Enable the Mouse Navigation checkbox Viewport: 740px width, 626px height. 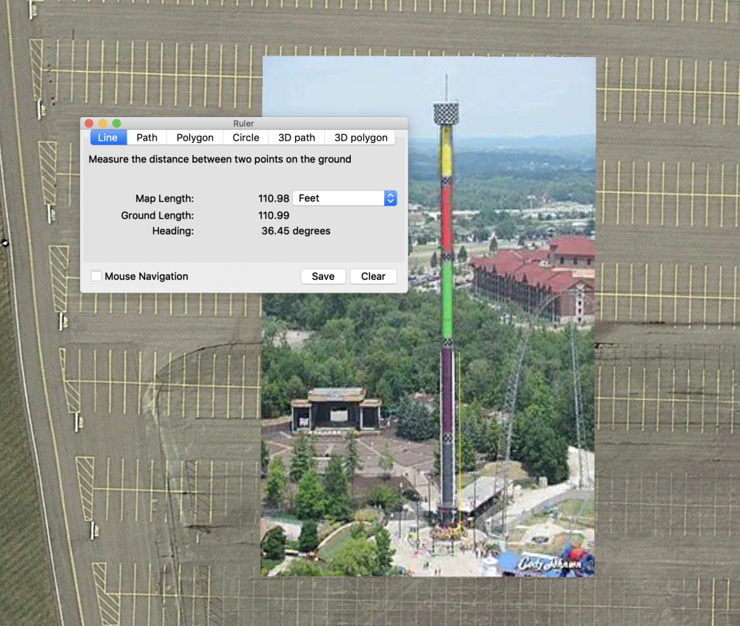[96, 276]
